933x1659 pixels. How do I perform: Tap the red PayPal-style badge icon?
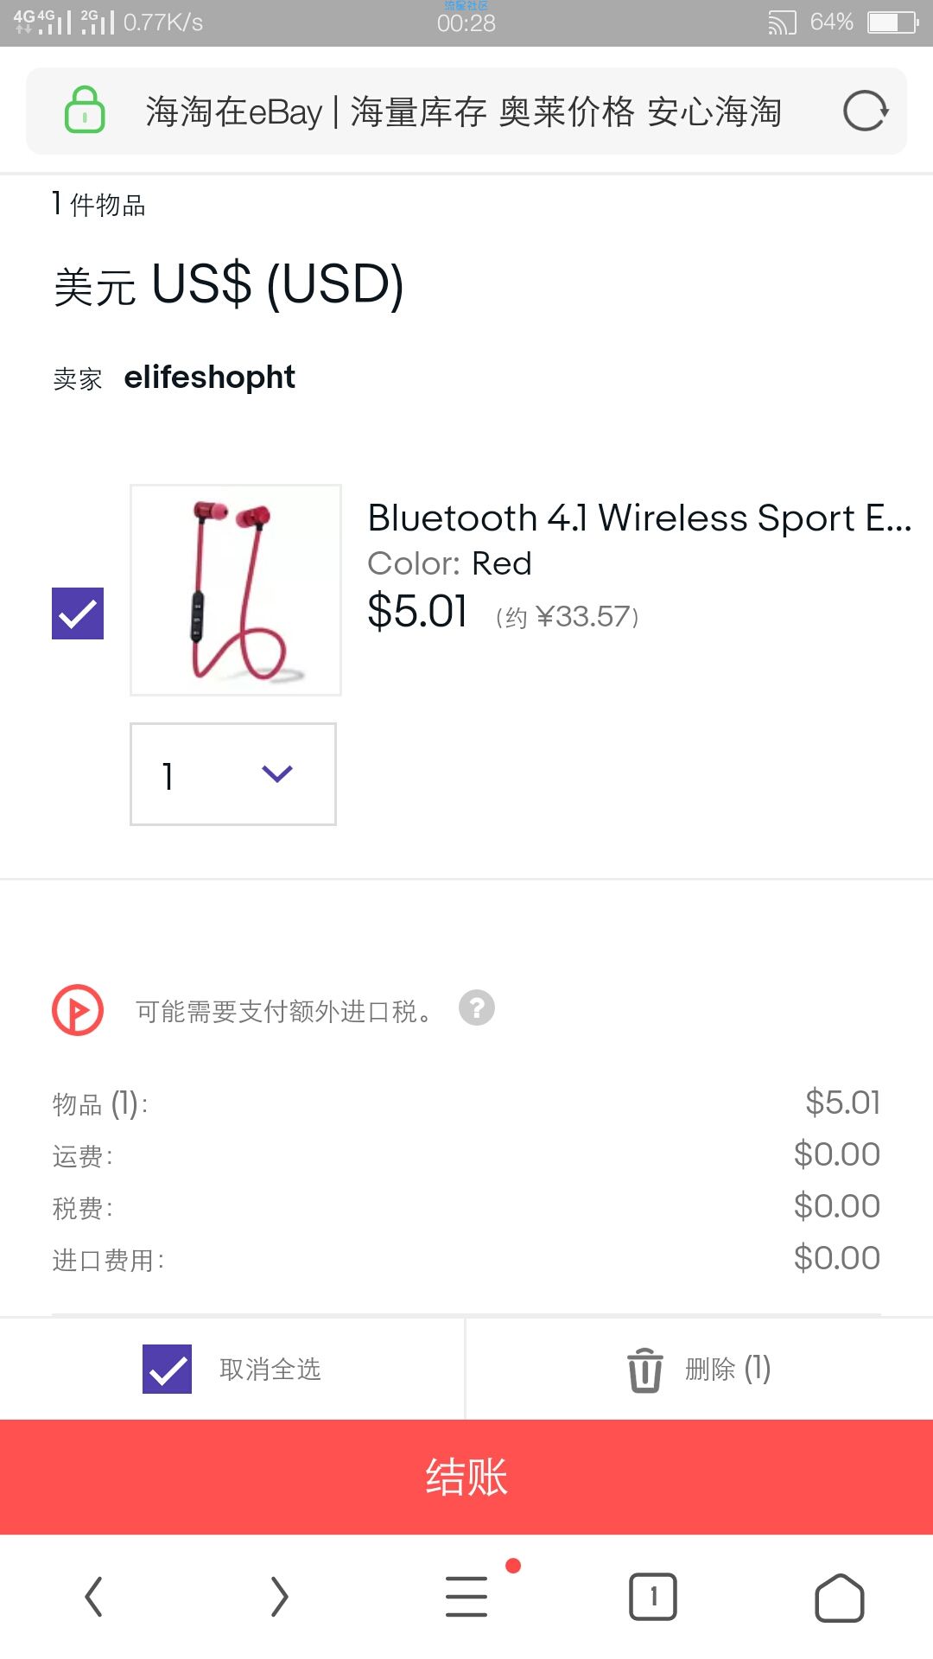pyautogui.click(x=78, y=1010)
